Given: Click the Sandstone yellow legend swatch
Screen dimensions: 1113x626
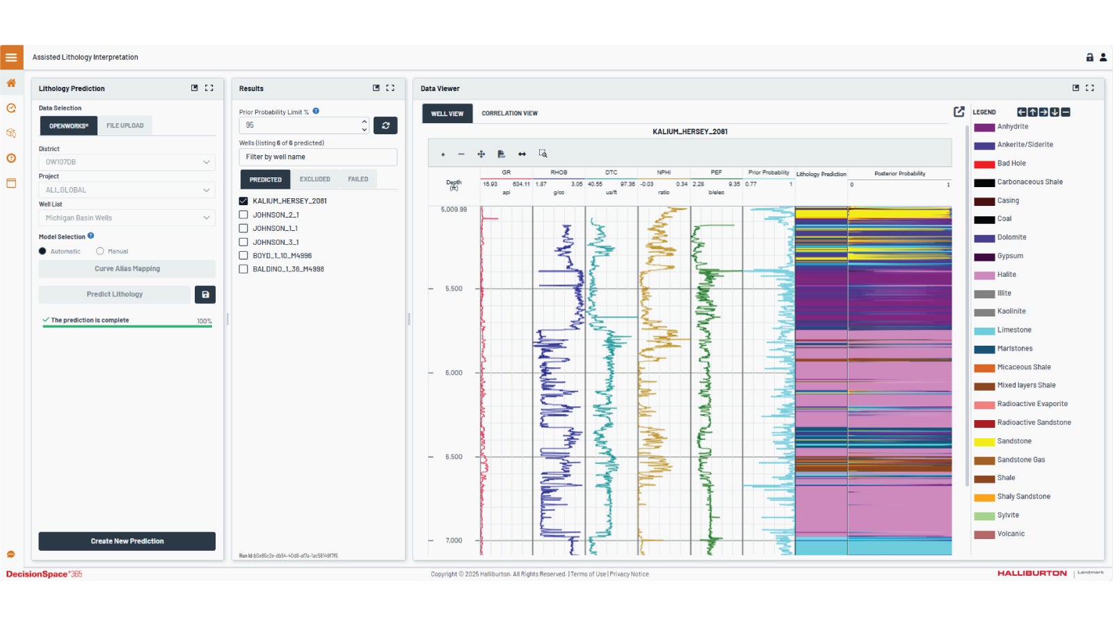Looking at the screenshot, I should [984, 442].
